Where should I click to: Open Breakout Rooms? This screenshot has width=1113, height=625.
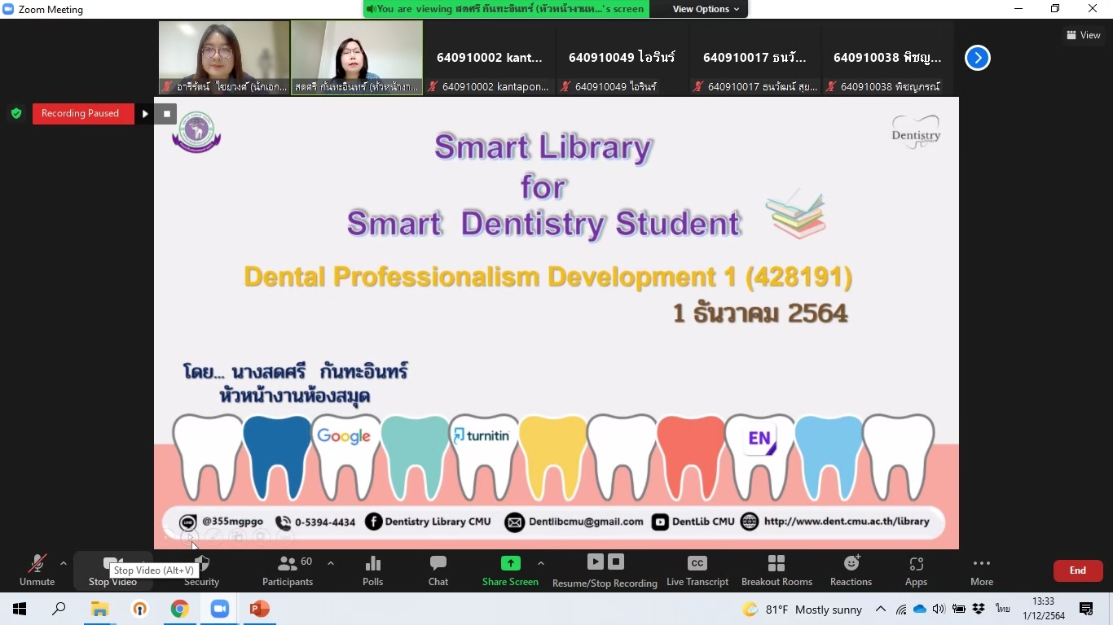tap(776, 570)
